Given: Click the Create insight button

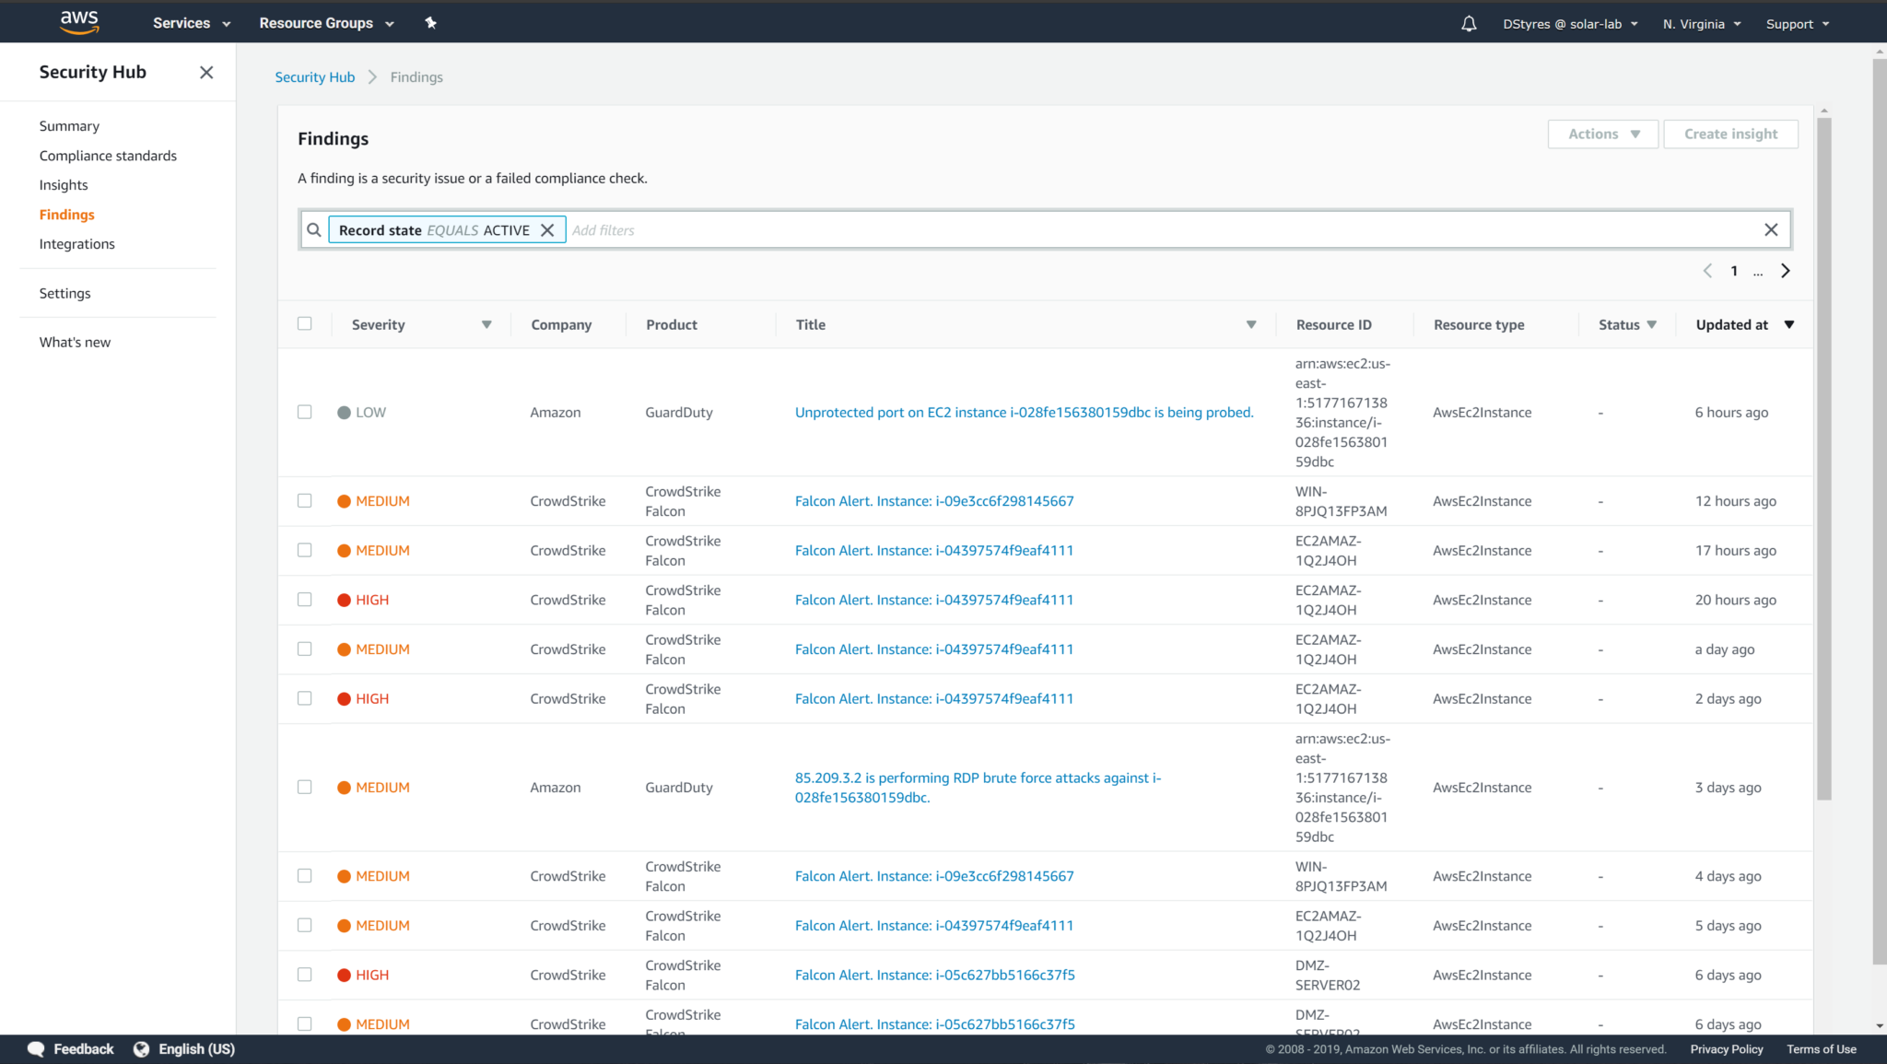Looking at the screenshot, I should [1730, 134].
